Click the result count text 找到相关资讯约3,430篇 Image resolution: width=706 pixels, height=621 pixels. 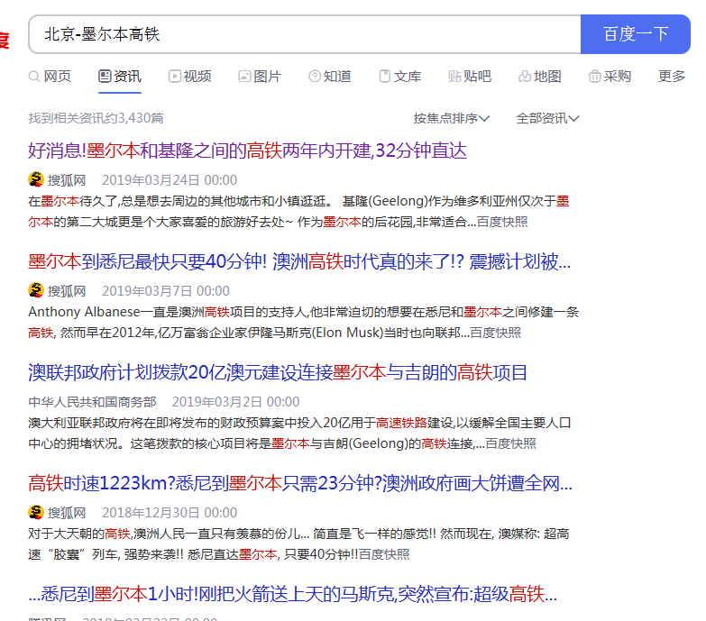pos(96,118)
